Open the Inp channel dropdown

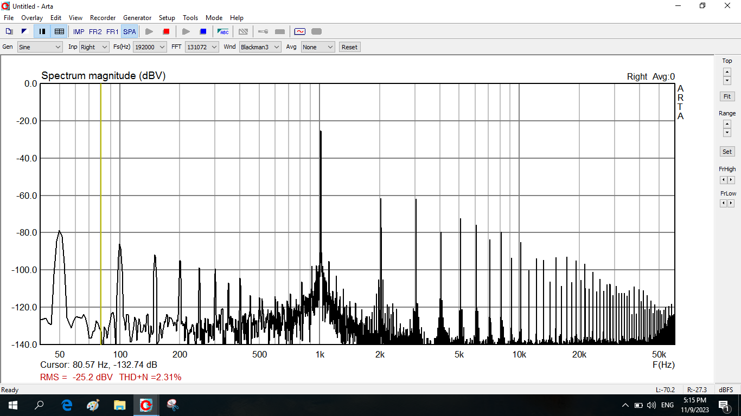[94, 47]
